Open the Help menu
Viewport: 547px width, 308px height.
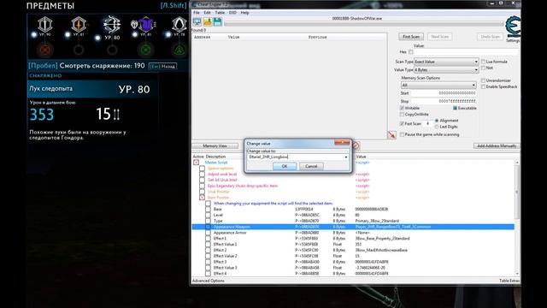(245, 13)
